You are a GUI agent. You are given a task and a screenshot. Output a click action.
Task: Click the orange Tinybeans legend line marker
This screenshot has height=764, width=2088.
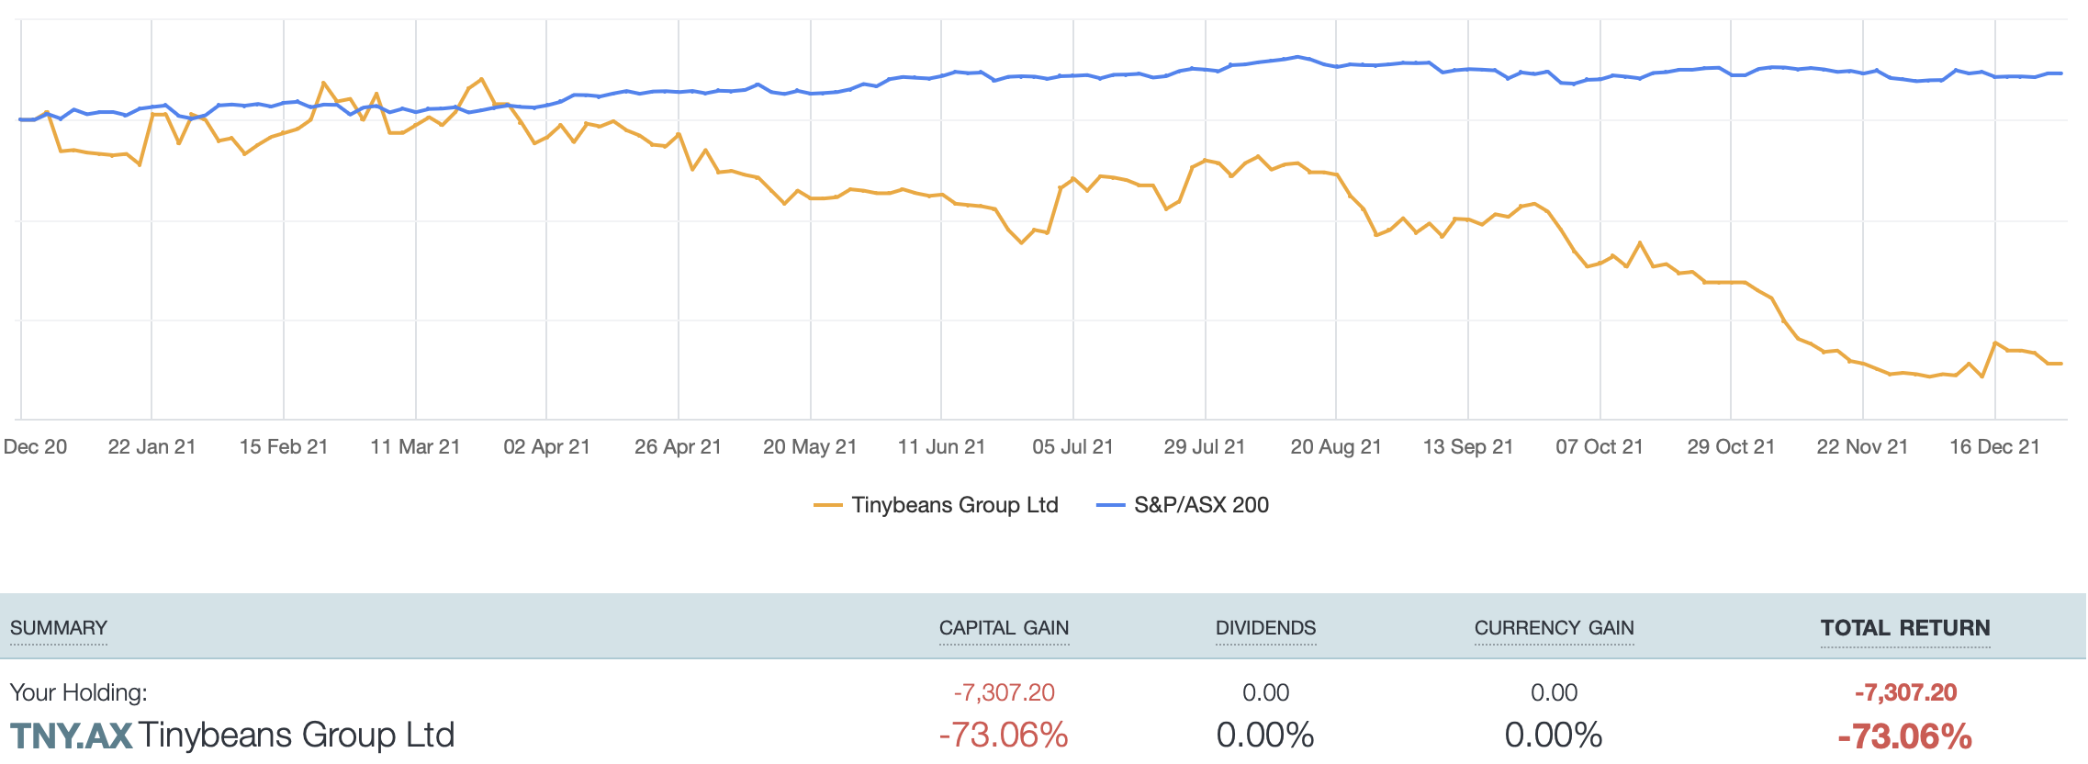(828, 506)
